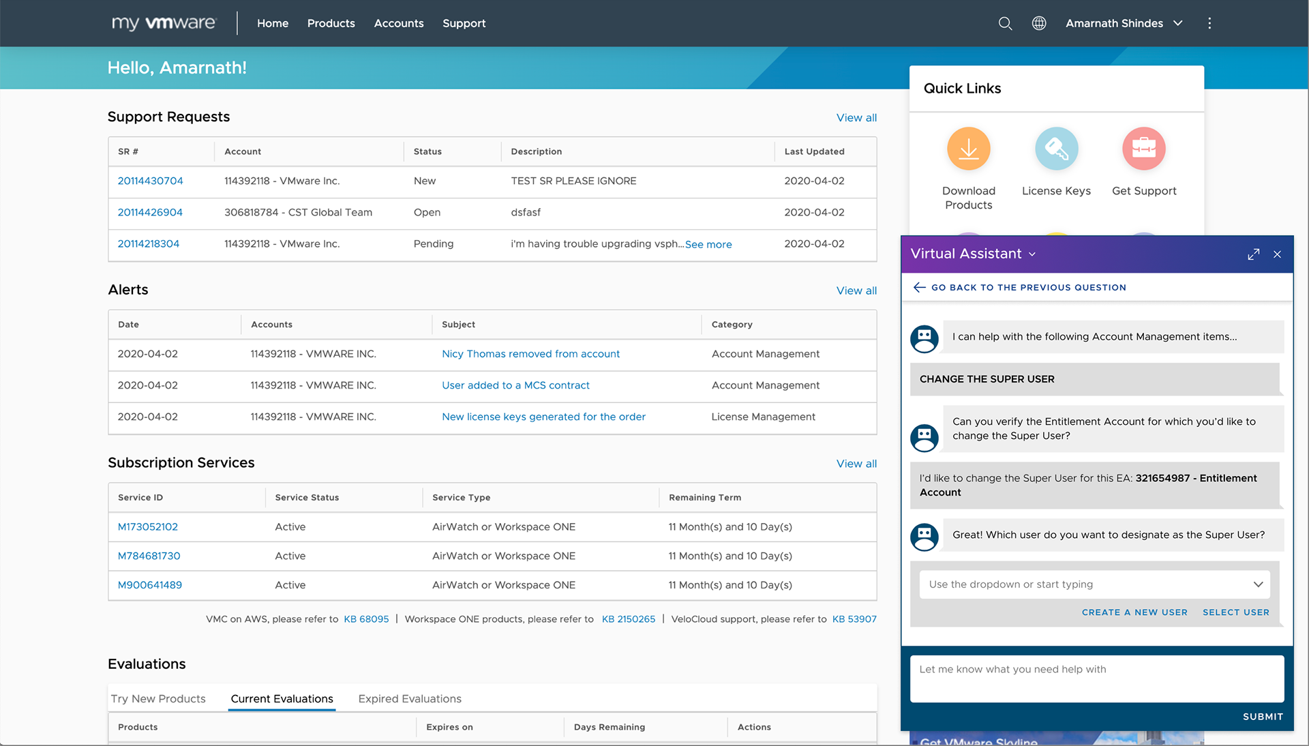Open KB 68095 article link
The height and width of the screenshot is (746, 1309).
tap(366, 619)
